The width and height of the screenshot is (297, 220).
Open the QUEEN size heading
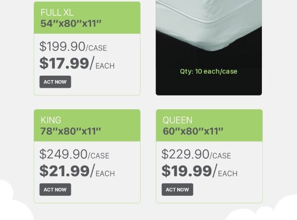click(178, 120)
